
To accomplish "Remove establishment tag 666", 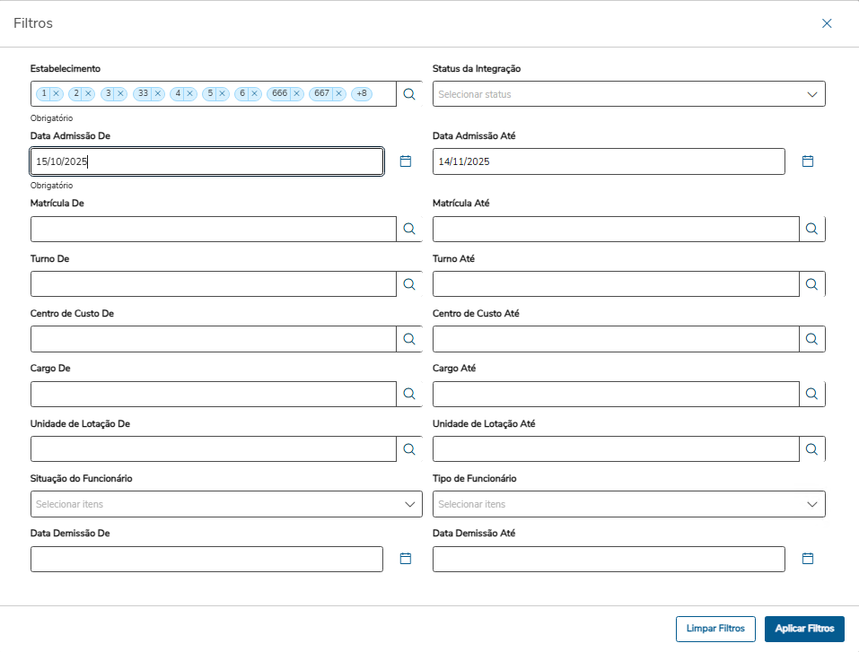I will point(296,93).
